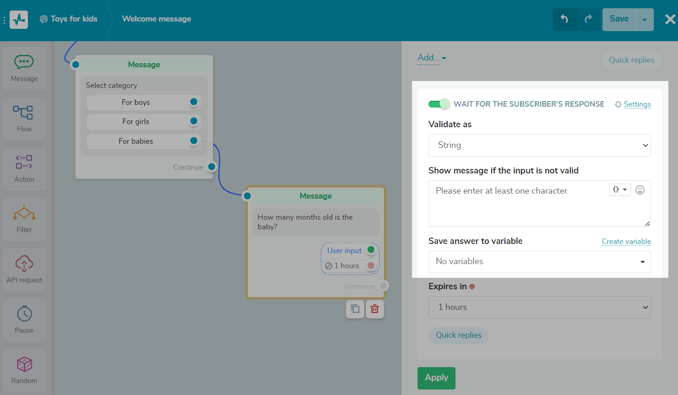Click the green Apply button

click(436, 378)
